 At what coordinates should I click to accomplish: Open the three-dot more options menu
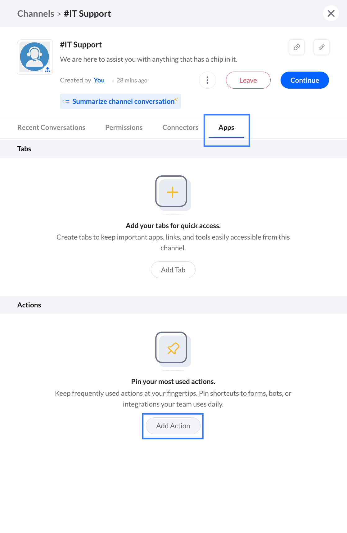(207, 80)
